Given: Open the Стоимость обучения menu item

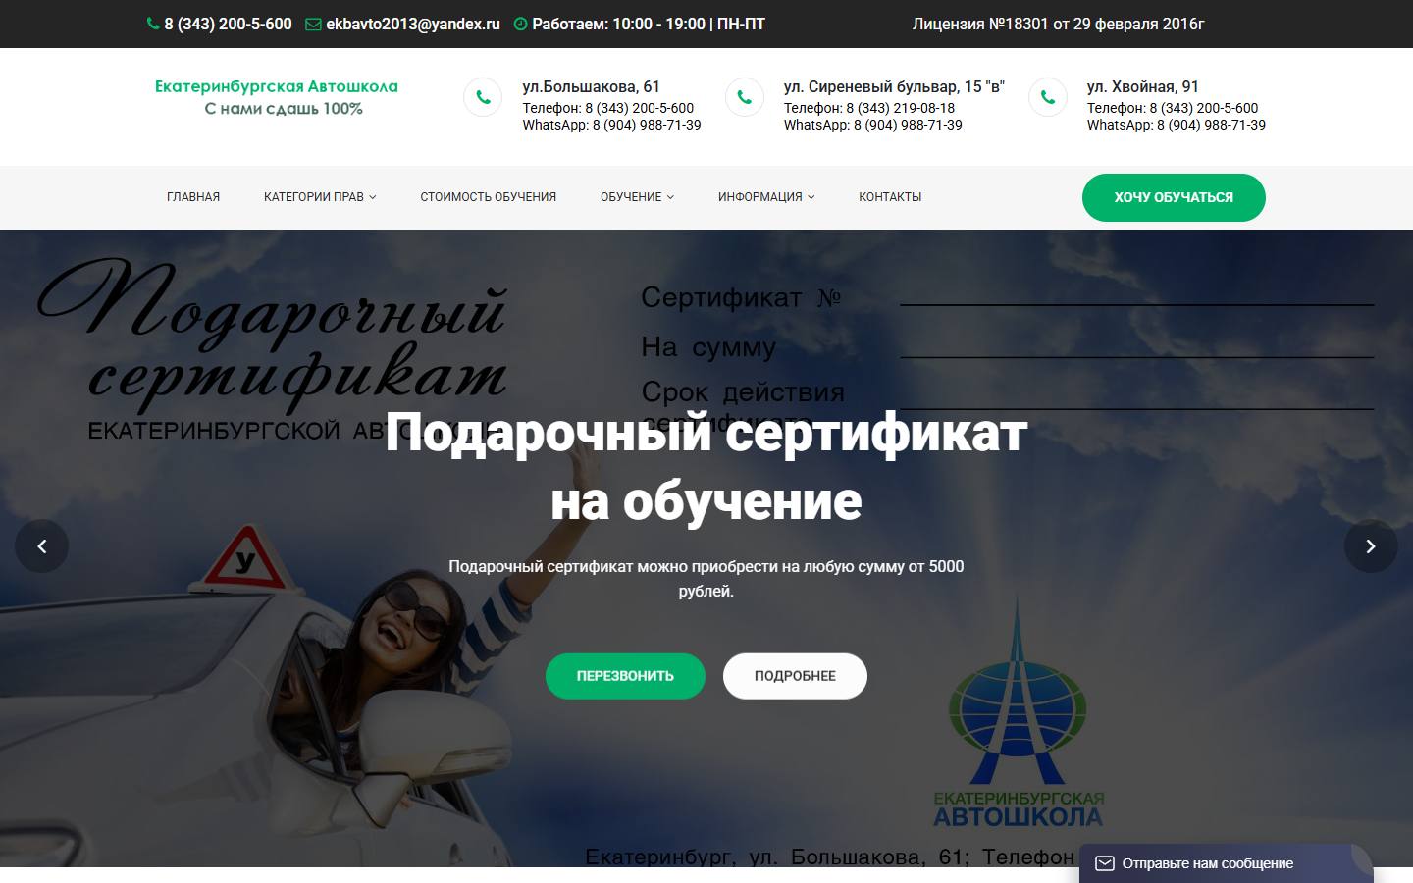Looking at the screenshot, I should (489, 197).
